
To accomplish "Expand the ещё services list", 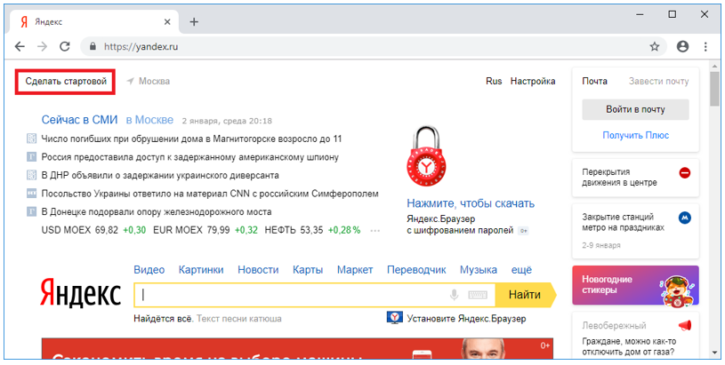I will tap(521, 270).
